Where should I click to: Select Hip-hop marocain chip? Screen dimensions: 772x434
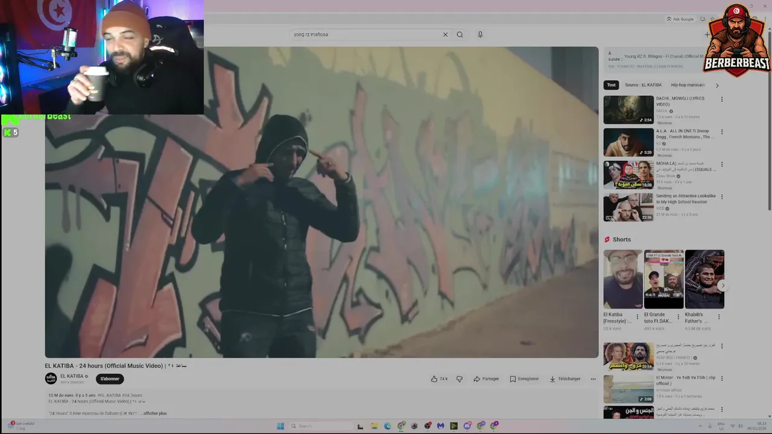pyautogui.click(x=688, y=85)
